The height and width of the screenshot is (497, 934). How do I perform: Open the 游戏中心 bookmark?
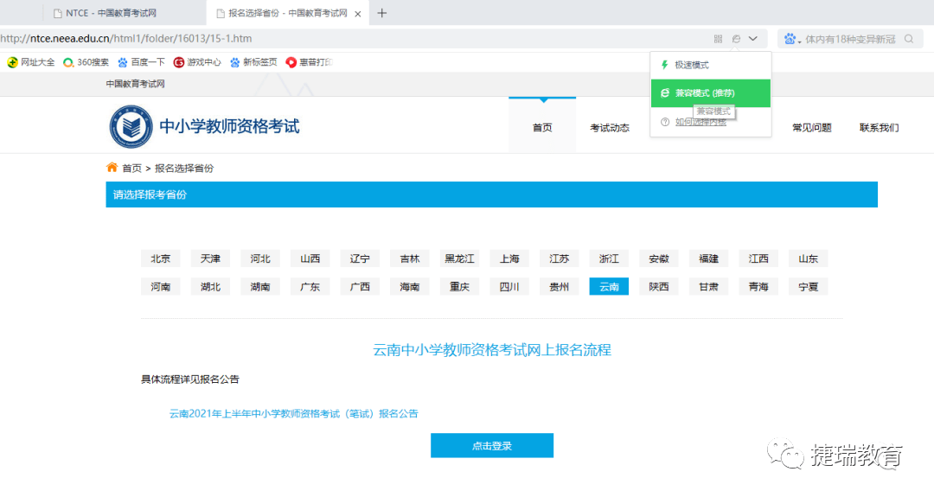coord(197,62)
